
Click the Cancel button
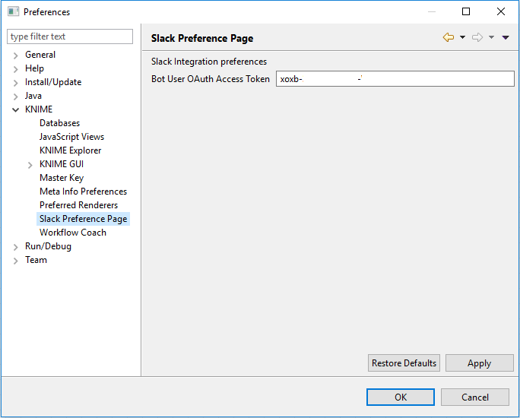pyautogui.click(x=475, y=397)
